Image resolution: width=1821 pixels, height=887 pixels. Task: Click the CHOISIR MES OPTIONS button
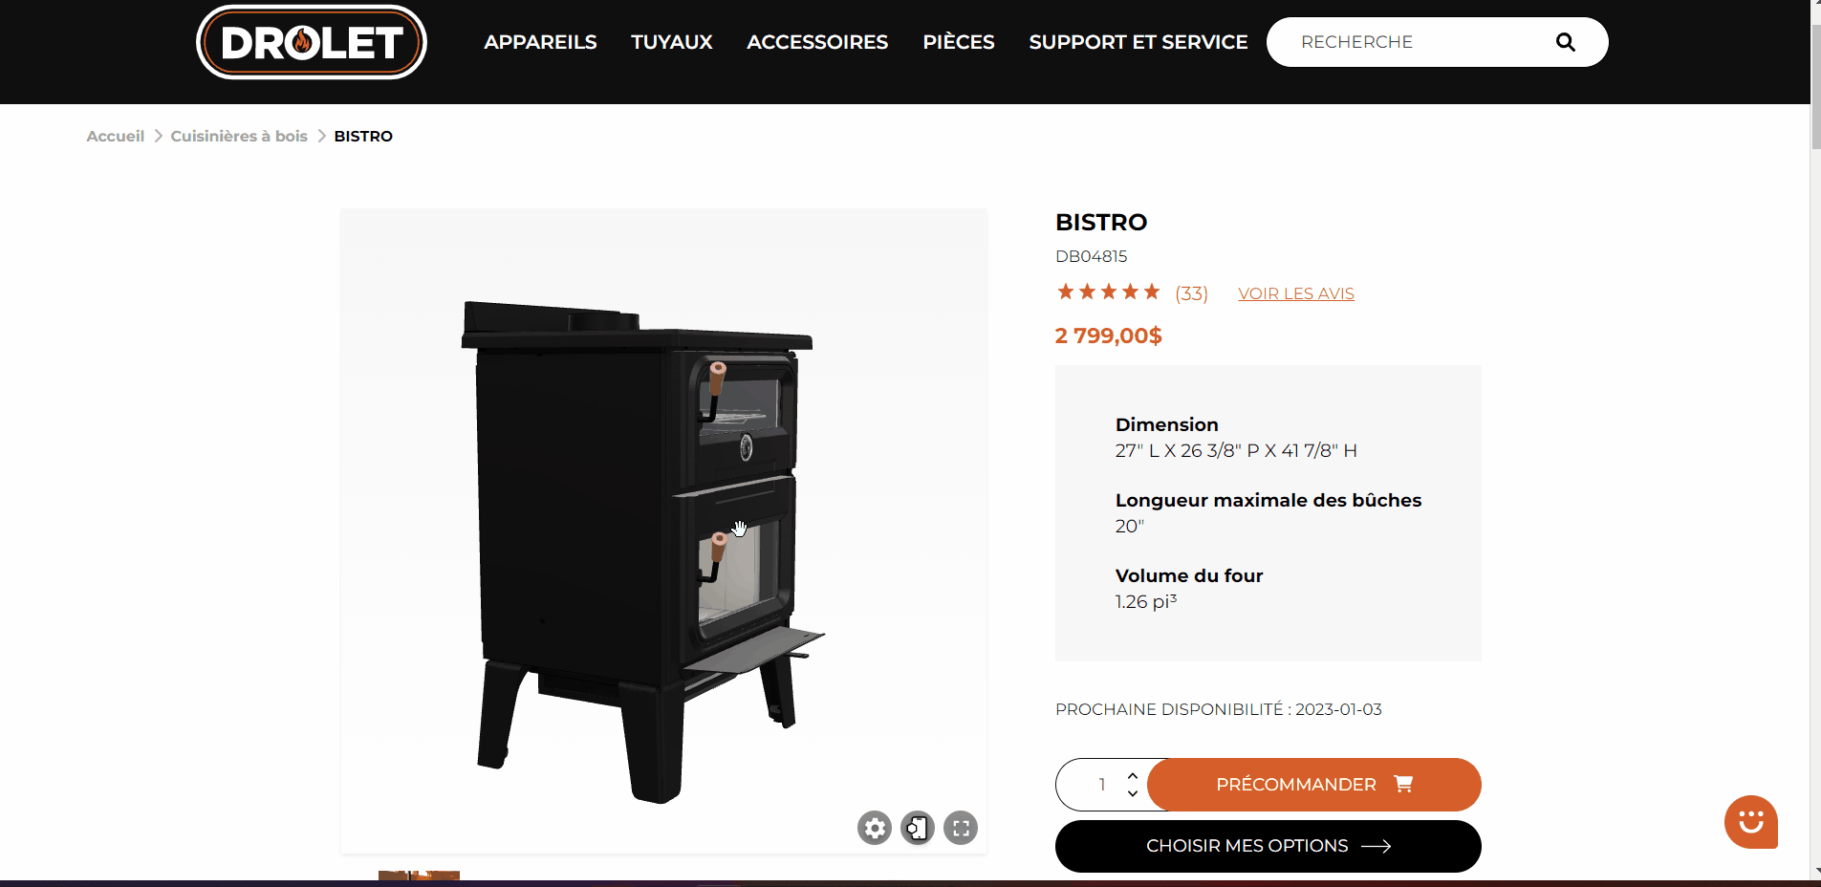click(1268, 846)
